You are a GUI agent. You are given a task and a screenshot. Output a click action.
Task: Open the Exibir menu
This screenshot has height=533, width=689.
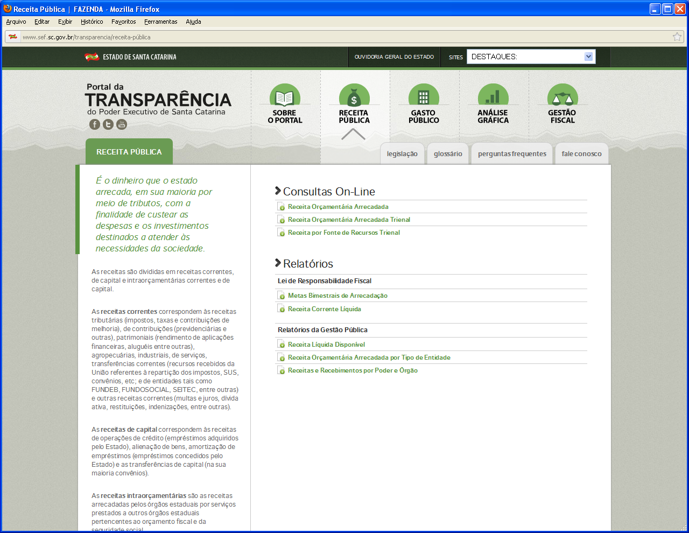65,22
